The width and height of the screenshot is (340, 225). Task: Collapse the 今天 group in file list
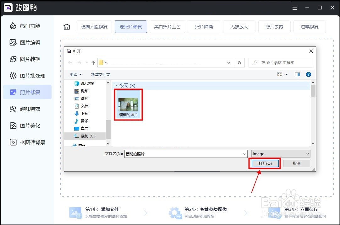(x=116, y=85)
